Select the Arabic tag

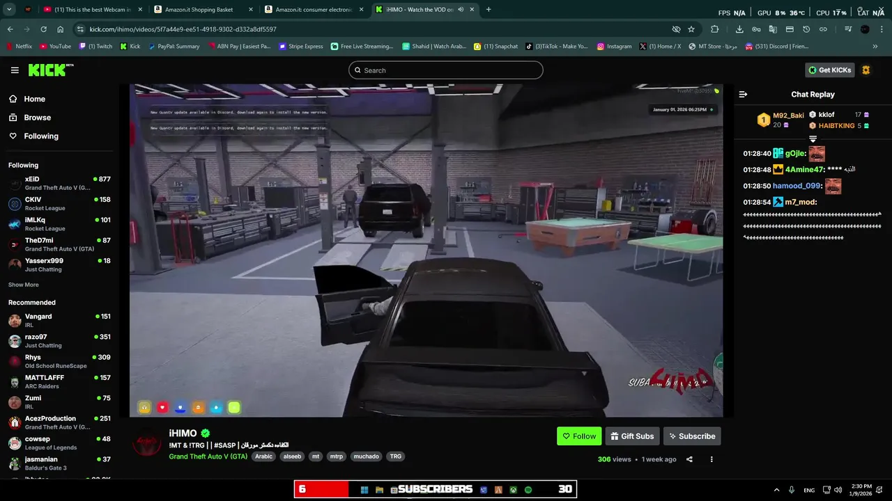tap(263, 456)
